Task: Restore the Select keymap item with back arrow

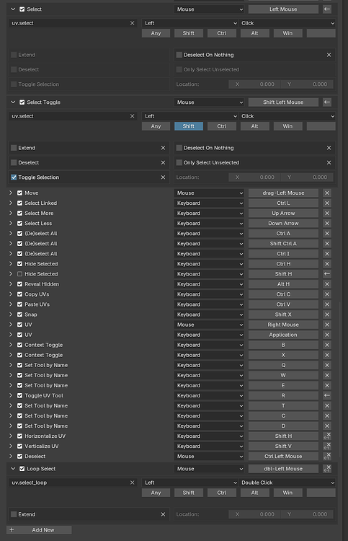Action: (x=327, y=9)
